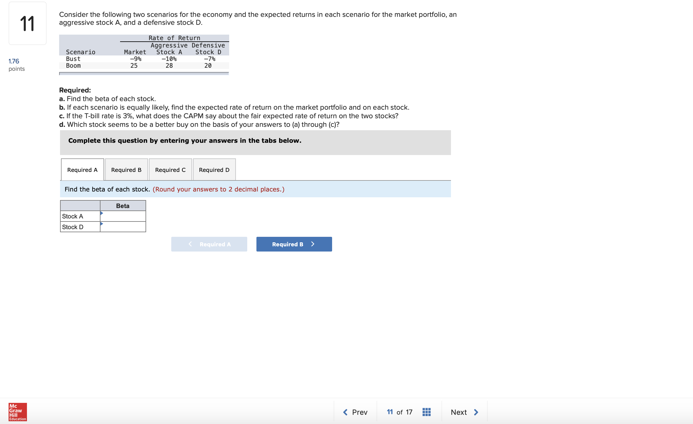Click the question number 11 badge
Viewport: 693px width, 424px height.
(x=28, y=23)
